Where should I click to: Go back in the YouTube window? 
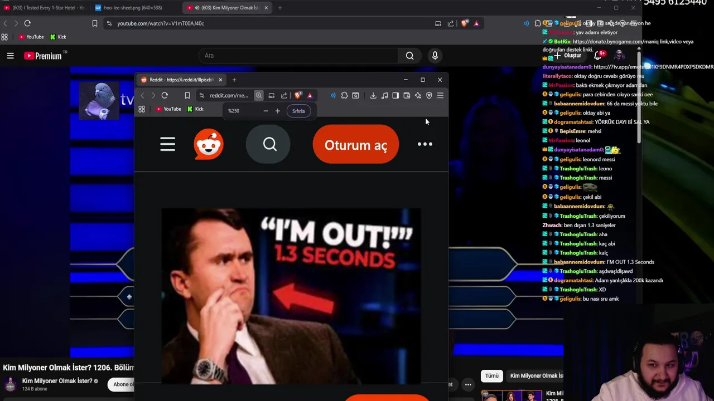pyautogui.click(x=6, y=23)
